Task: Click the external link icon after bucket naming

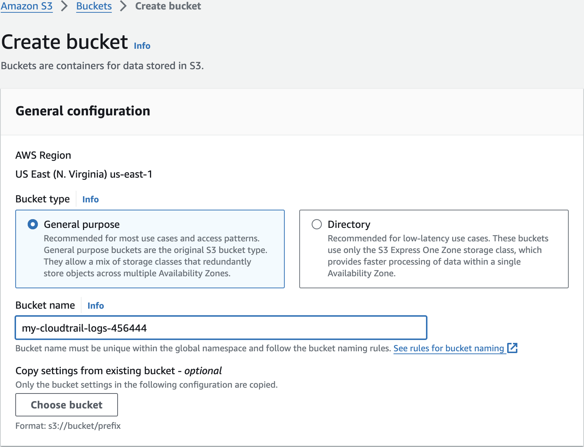Action: (x=512, y=348)
